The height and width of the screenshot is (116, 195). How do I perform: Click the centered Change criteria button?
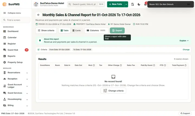click(113, 91)
